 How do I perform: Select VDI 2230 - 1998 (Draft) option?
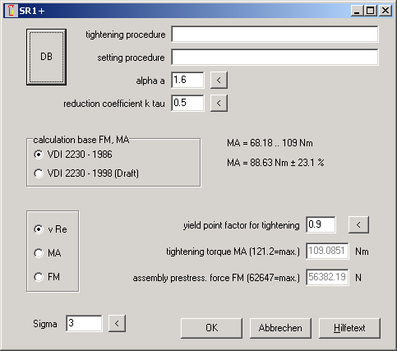[86, 173]
